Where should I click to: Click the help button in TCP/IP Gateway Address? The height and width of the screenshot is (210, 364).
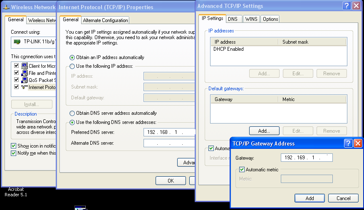pyautogui.click(x=348, y=143)
